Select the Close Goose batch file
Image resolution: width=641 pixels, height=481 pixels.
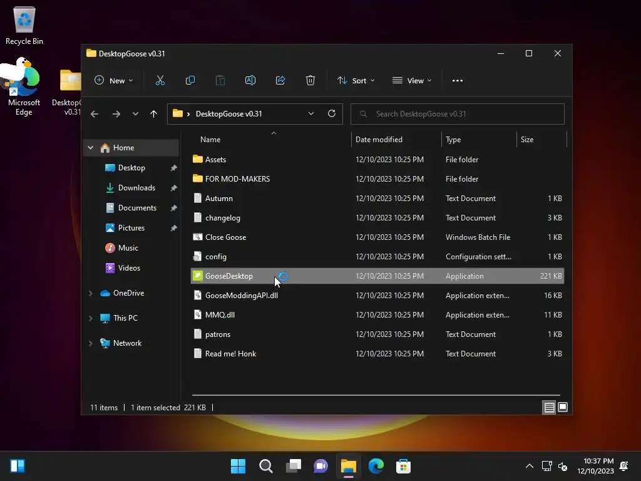377,237
